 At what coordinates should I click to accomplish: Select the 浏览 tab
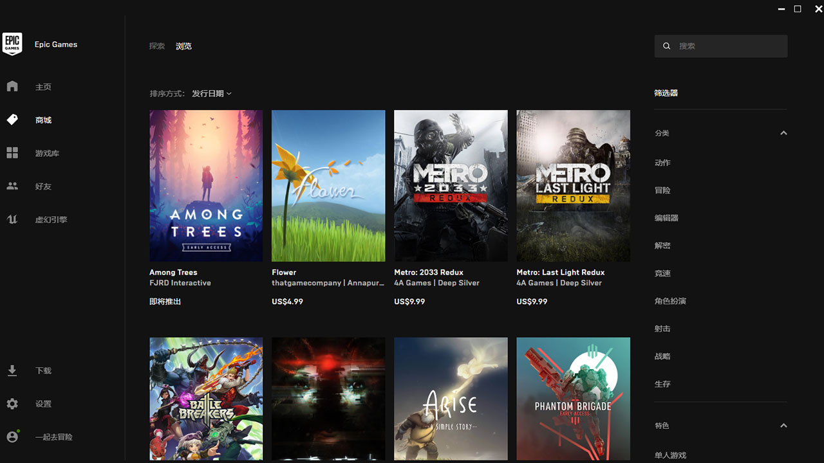(x=183, y=46)
